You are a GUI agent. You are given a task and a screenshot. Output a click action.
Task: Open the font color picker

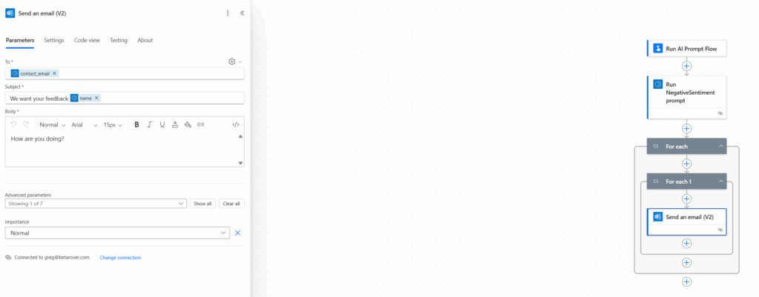click(175, 124)
